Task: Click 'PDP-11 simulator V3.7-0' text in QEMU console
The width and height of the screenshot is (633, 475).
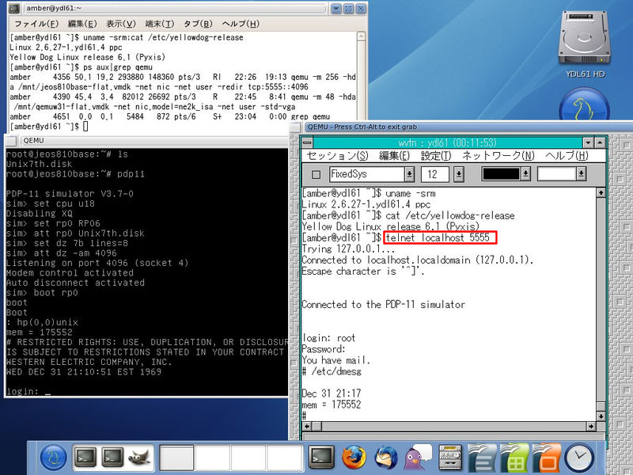Action: [70, 193]
